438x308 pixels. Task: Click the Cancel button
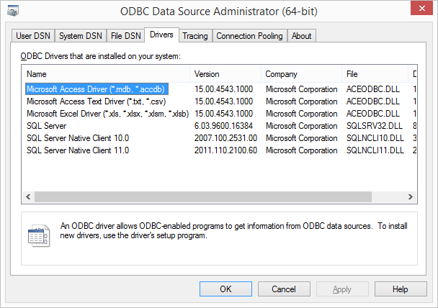284,289
